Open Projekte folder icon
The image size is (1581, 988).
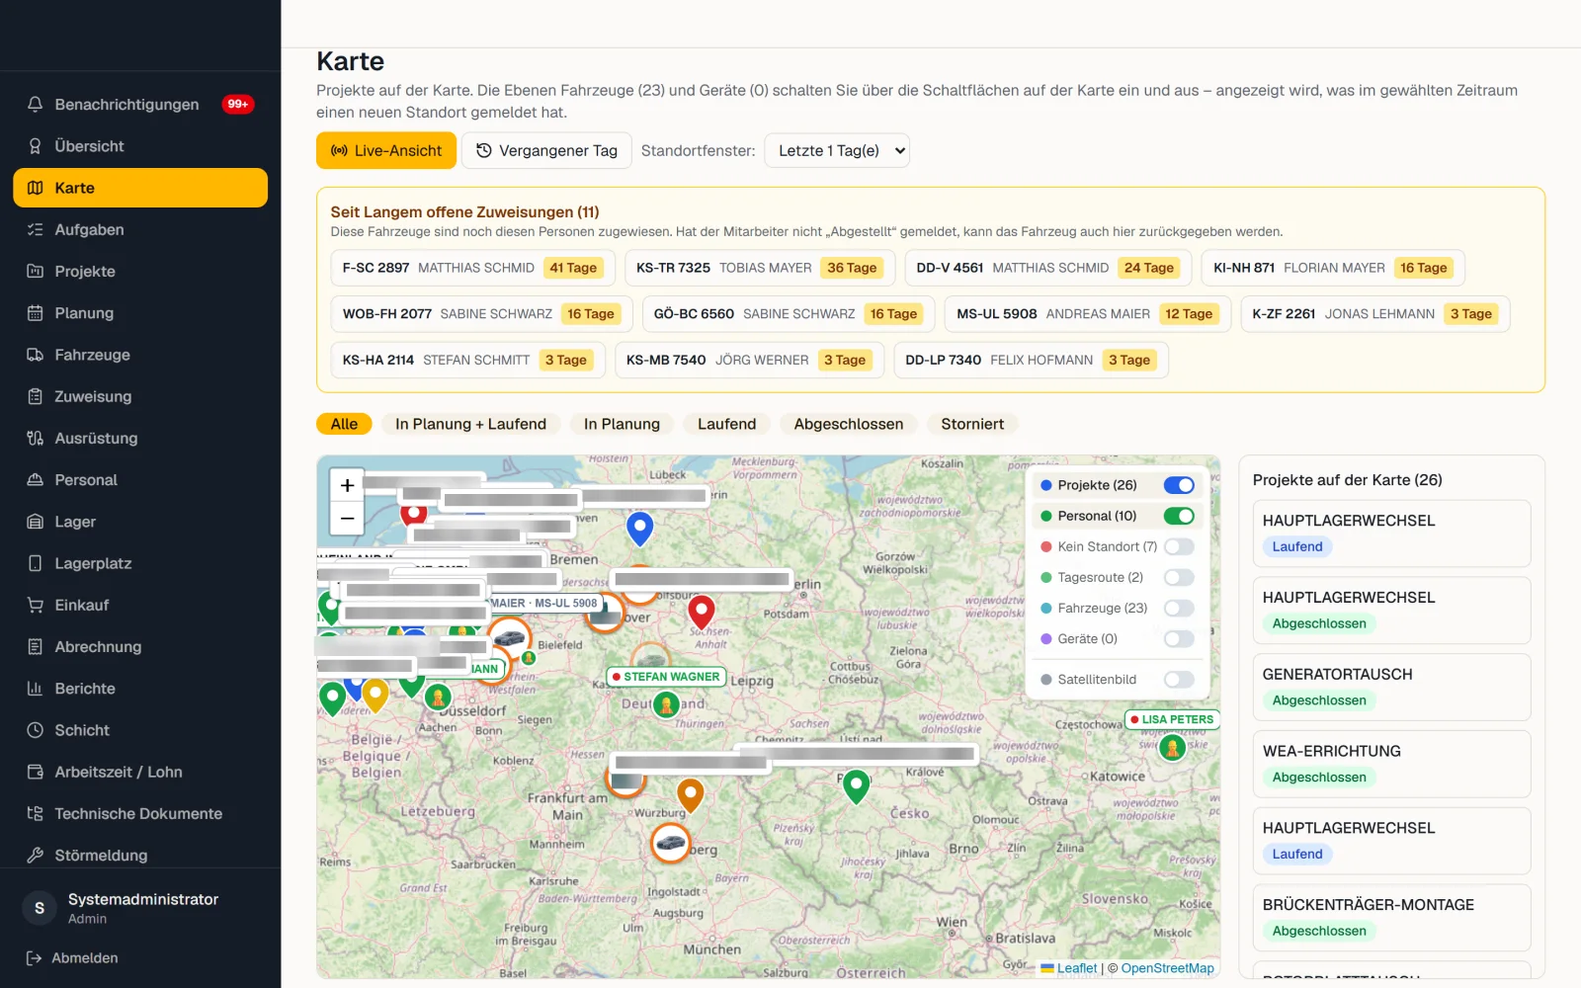click(x=36, y=271)
